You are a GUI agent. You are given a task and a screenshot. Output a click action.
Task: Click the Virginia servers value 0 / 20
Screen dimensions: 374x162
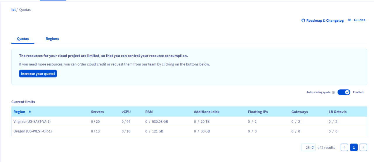95,121
